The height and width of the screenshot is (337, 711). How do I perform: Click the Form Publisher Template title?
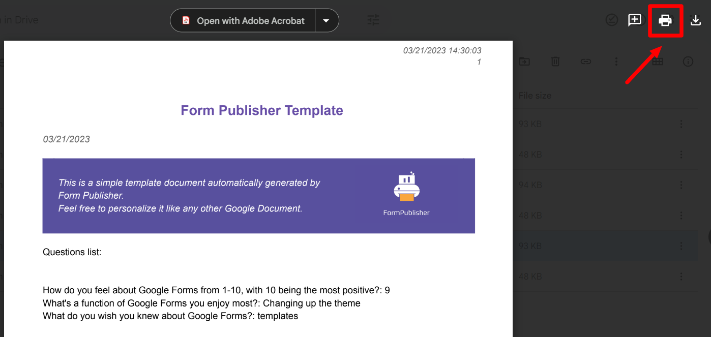(x=262, y=110)
